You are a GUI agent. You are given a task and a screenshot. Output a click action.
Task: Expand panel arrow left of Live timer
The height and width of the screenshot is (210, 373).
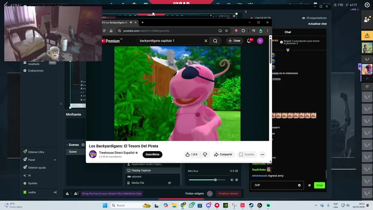246,12
